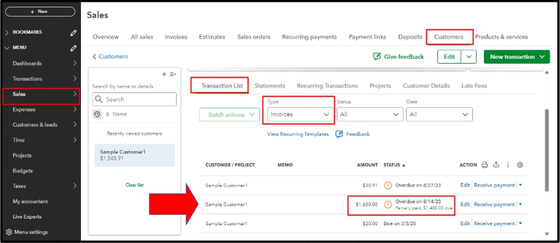Expand the Transactions submenu arrow
This screenshot has height=243, width=560.
[x=75, y=79]
